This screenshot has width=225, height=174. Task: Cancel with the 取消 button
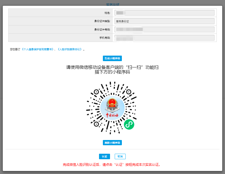[x=120, y=156]
